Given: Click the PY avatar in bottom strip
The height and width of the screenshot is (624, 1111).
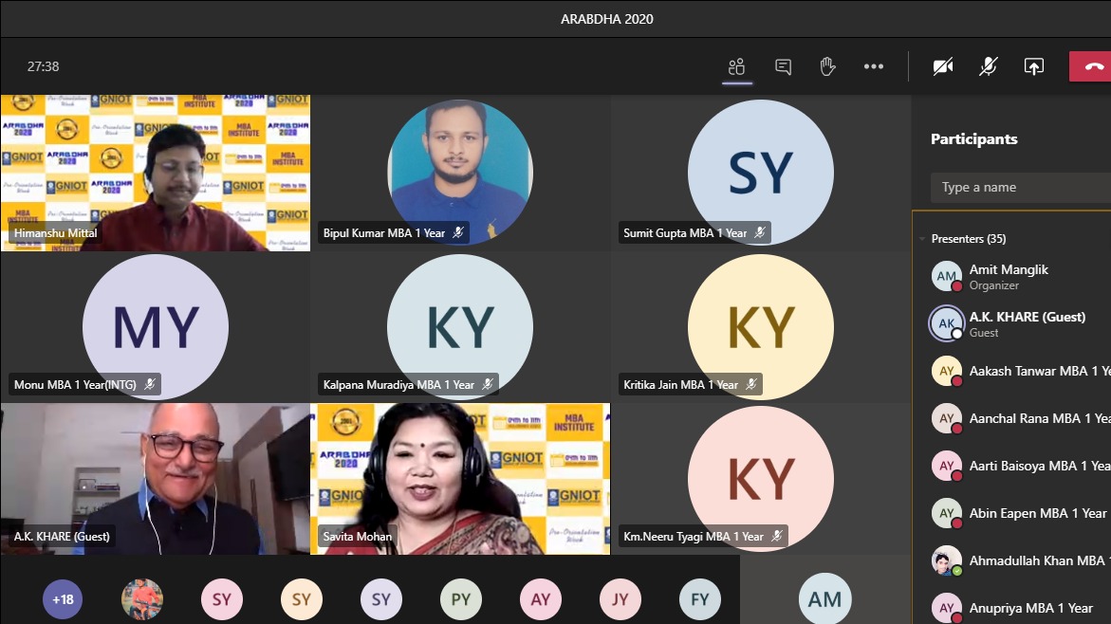Looking at the screenshot, I should pyautogui.click(x=460, y=599).
